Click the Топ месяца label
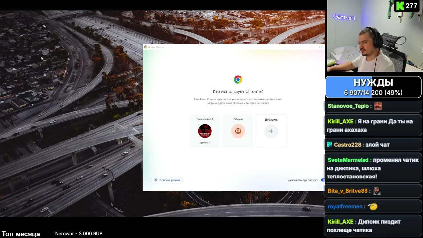The height and width of the screenshot is (238, 423). [21, 234]
